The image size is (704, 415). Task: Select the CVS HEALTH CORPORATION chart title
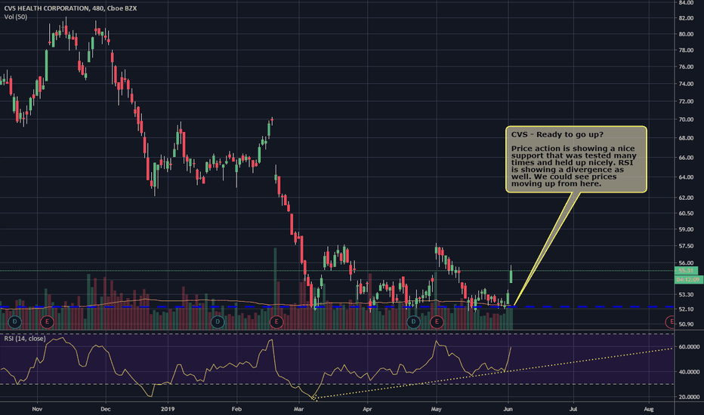(x=70, y=8)
